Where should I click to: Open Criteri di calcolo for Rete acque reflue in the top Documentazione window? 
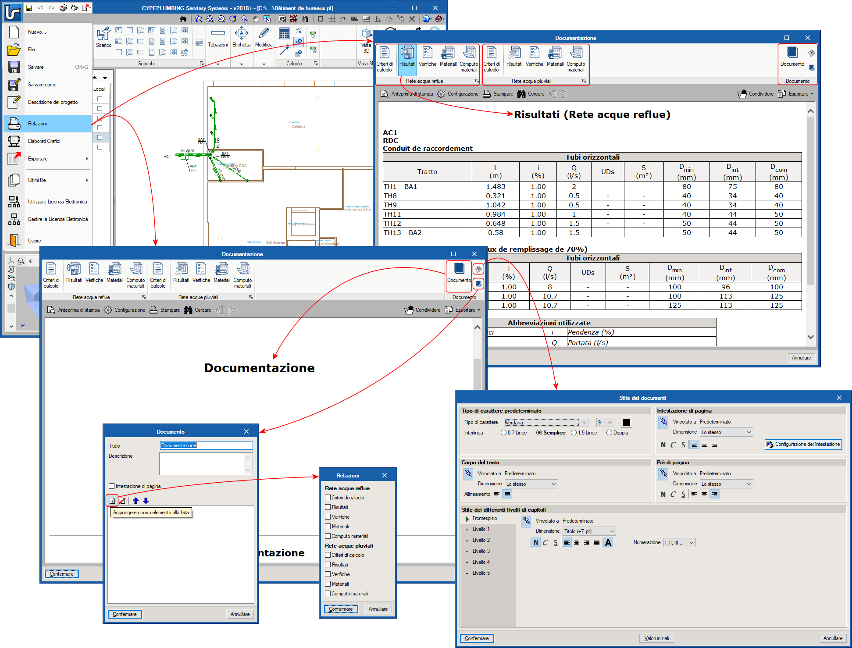[385, 60]
